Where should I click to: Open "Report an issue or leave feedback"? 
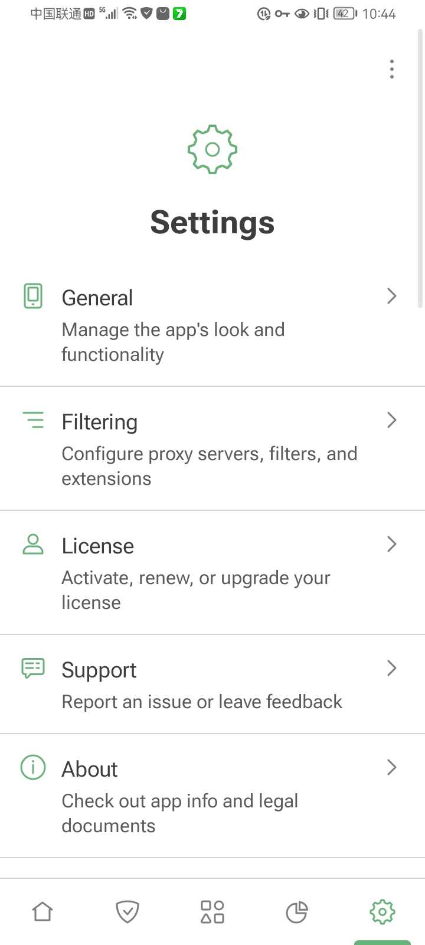pyautogui.click(x=202, y=702)
